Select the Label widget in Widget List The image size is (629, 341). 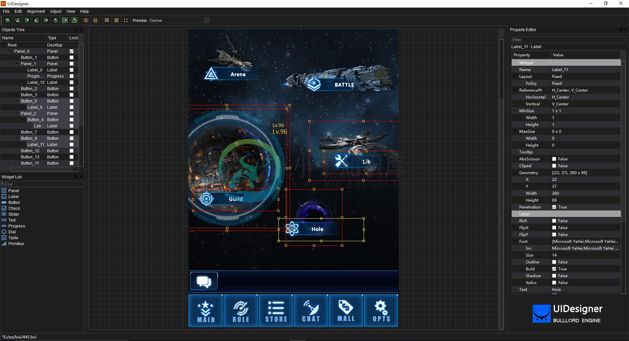[13, 196]
